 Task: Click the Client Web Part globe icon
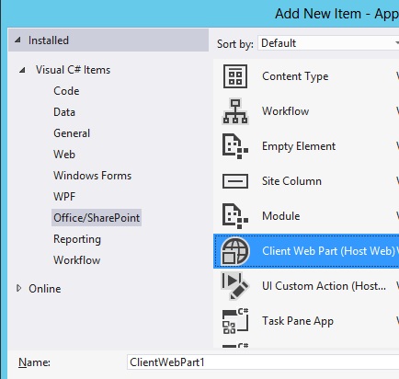coord(235,251)
